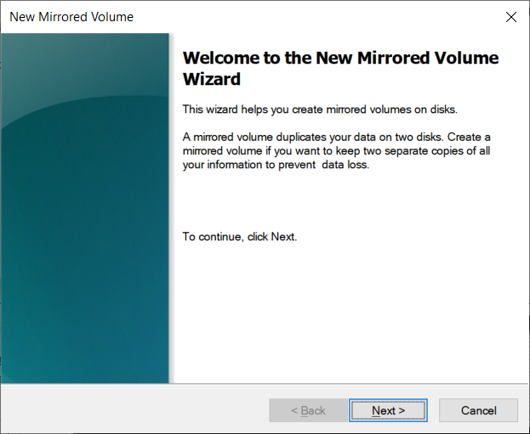Click the teal decorative banner panel

[x=84, y=208]
